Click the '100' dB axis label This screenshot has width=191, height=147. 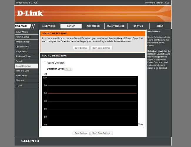pos(45,77)
